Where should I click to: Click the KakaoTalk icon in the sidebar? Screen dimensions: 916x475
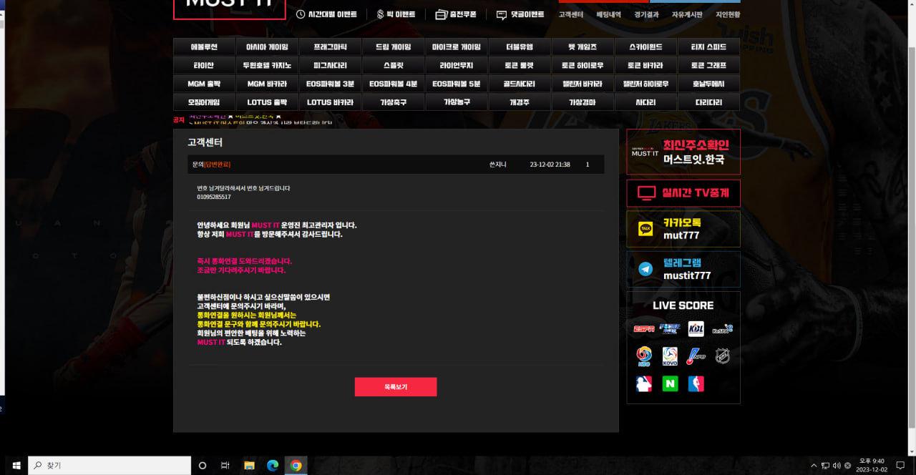point(645,229)
